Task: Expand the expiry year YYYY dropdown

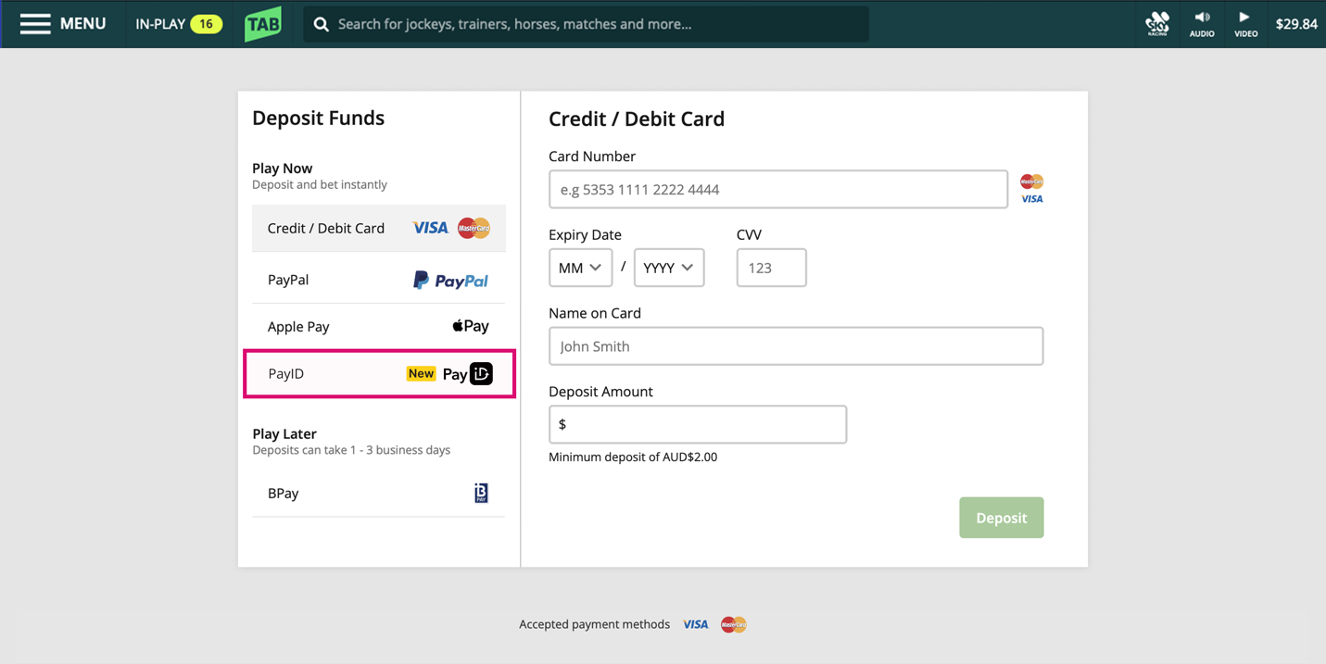Action: coord(668,268)
